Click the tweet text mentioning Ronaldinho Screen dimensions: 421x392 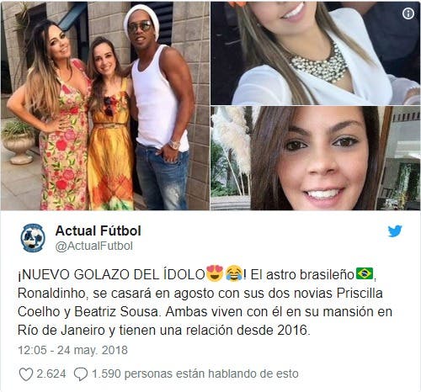(x=205, y=302)
